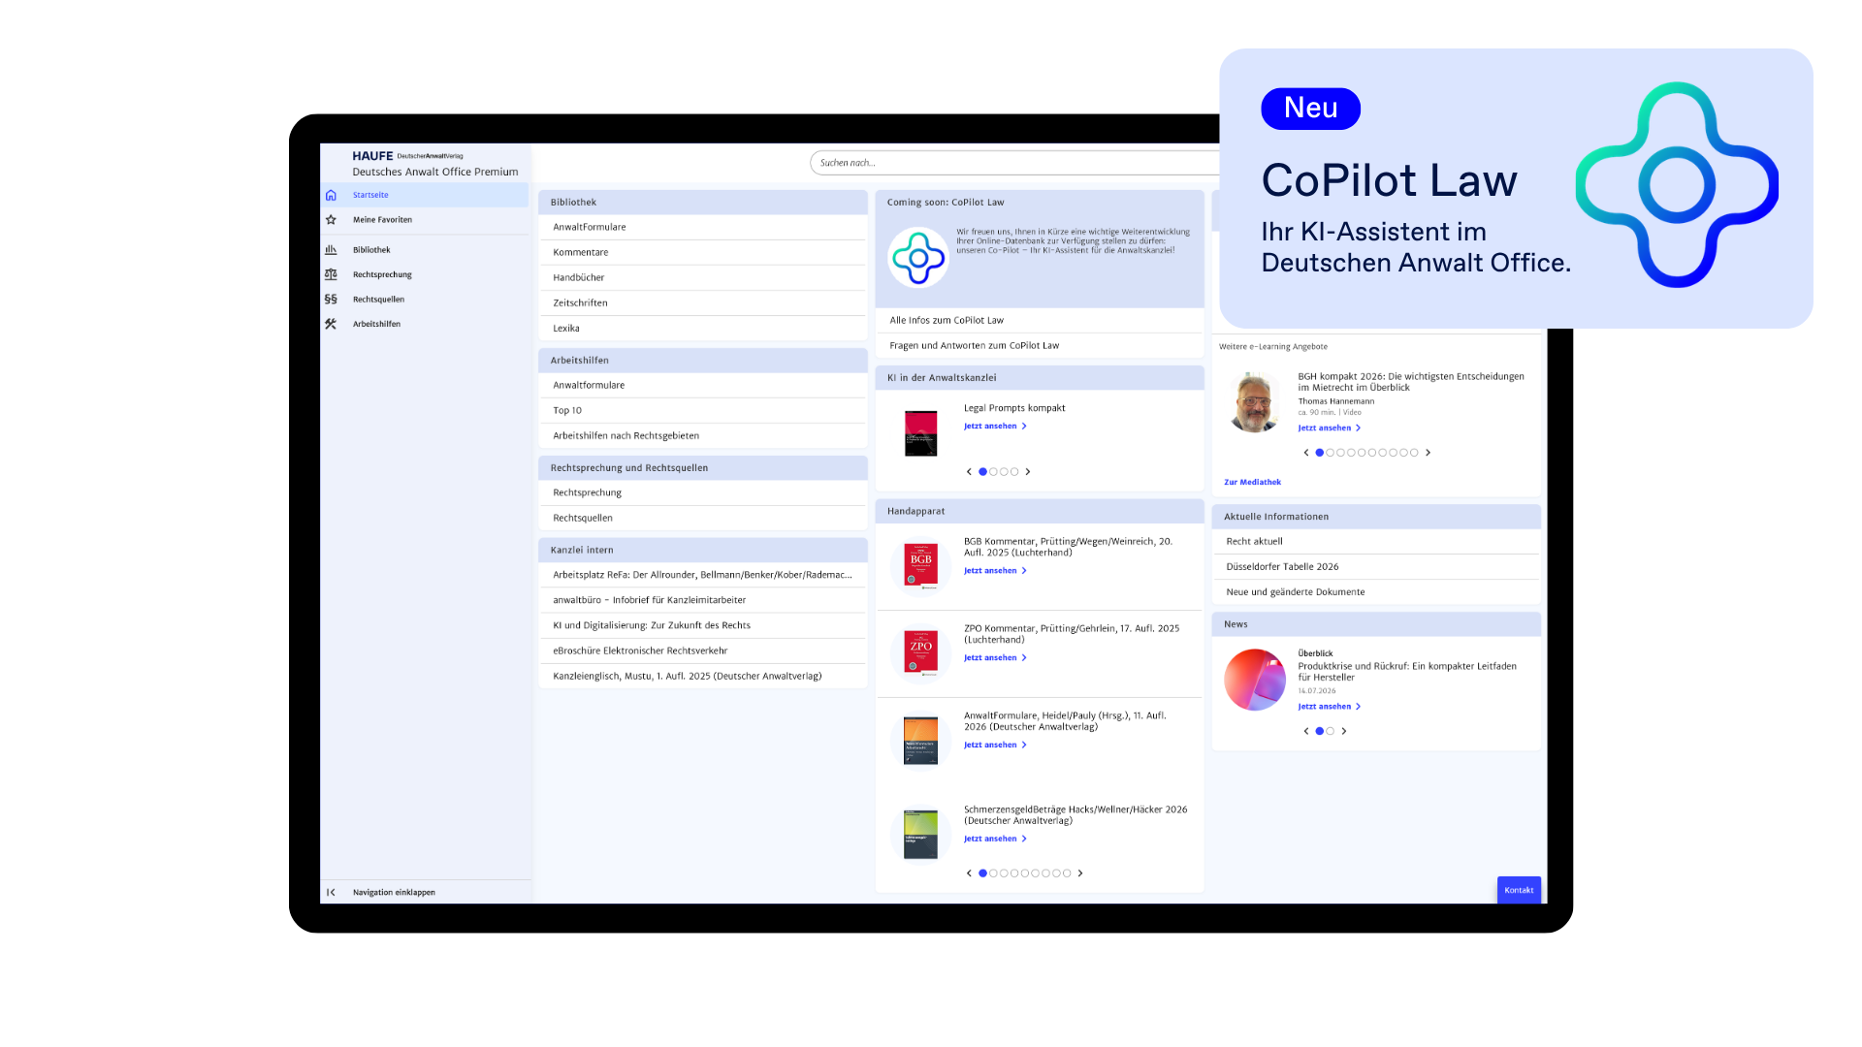This screenshot has height=1047, width=1862.
Task: Show previous item in KI in der Anwaltskanzlei carousel
Action: click(x=969, y=472)
